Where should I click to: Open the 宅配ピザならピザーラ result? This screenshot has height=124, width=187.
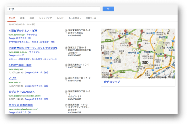click(x=34, y=48)
